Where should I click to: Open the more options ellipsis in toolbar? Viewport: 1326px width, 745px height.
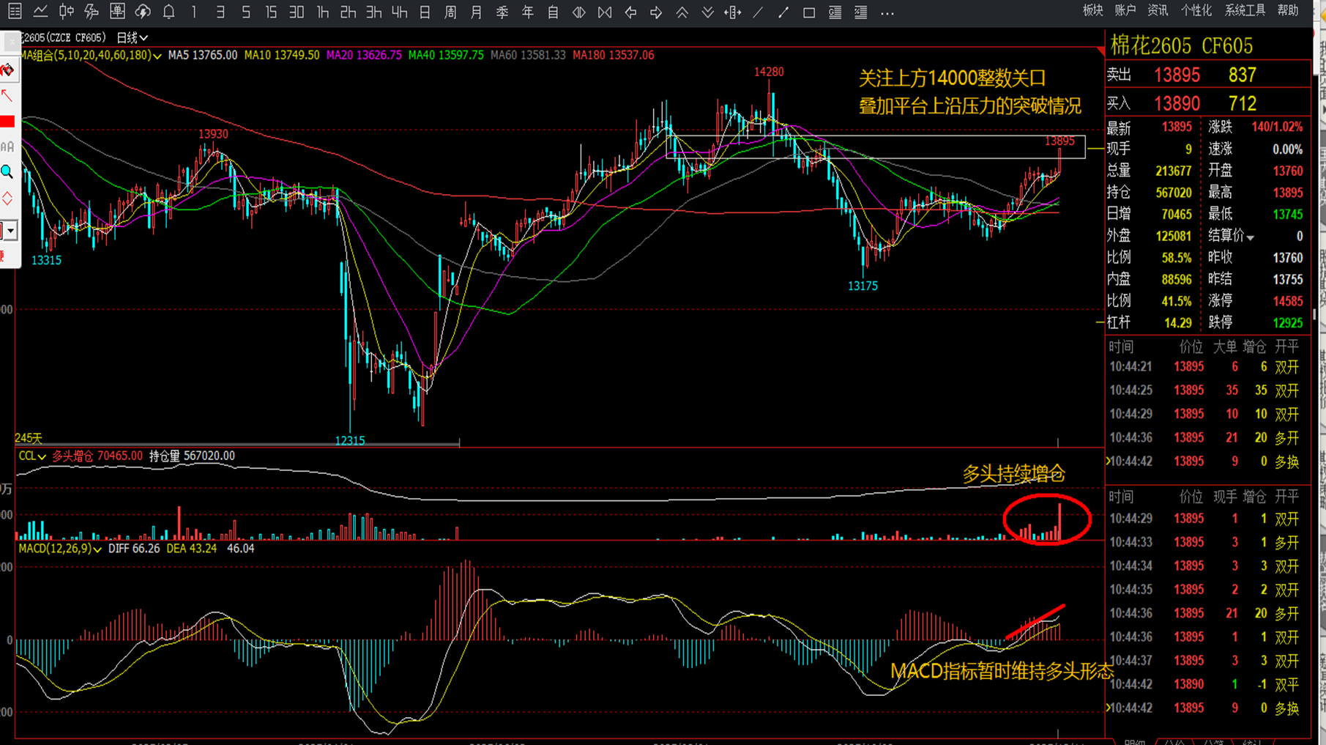click(x=887, y=12)
